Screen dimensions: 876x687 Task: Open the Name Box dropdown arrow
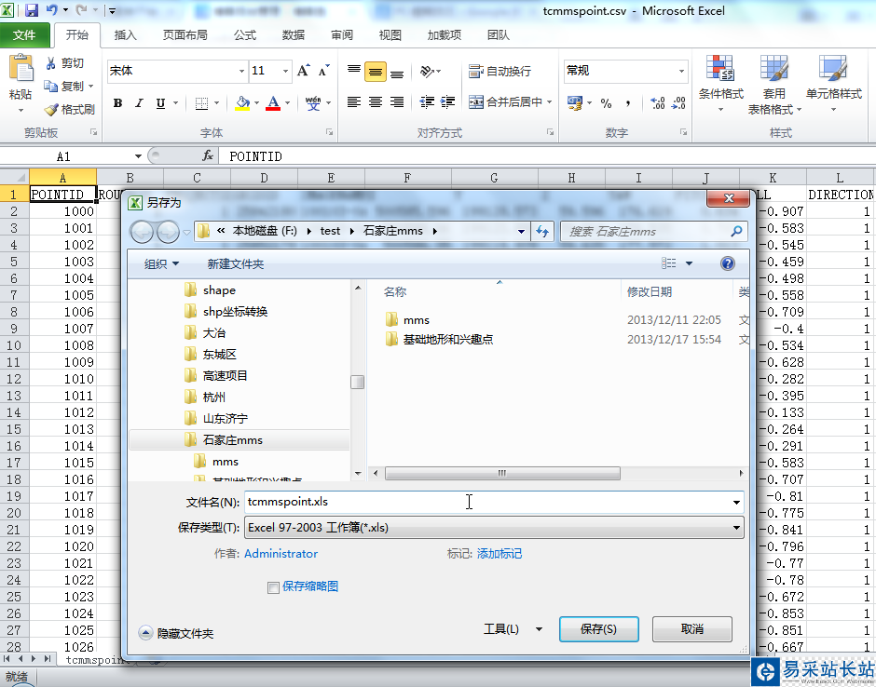coord(138,156)
